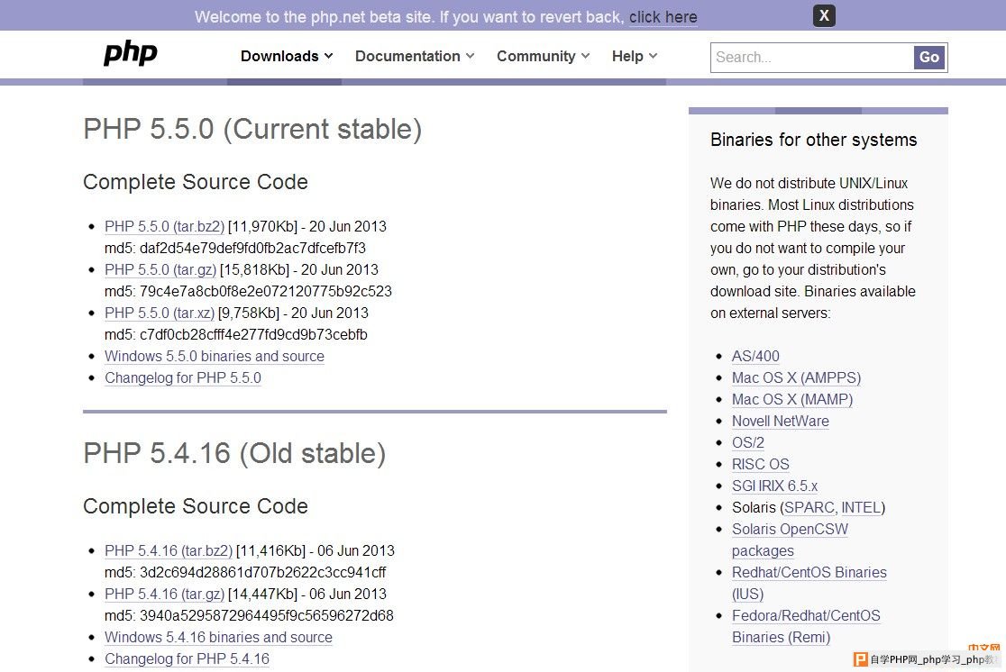
Task: Open the AS/400 binaries link
Action: (755, 357)
